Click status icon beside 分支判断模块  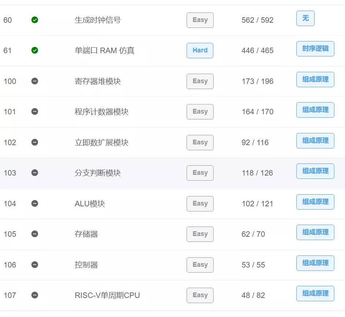(35, 173)
